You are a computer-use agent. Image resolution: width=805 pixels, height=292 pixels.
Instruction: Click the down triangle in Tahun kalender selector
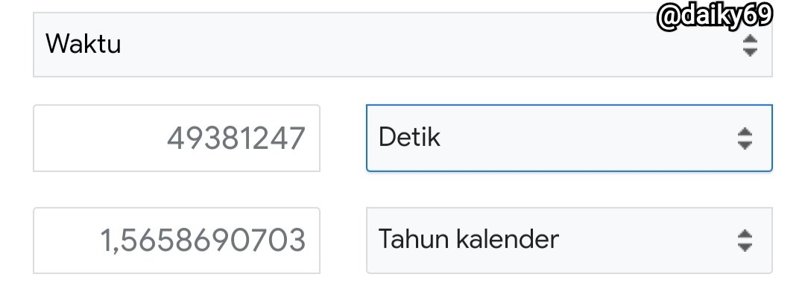pos(745,247)
